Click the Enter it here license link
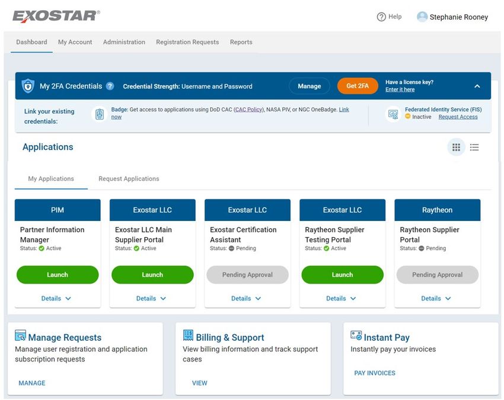This screenshot has width=504, height=400. tap(400, 89)
